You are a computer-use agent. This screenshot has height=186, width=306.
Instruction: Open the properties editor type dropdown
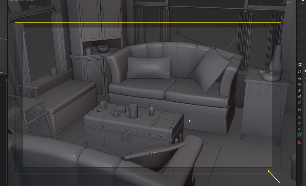pos(302,64)
